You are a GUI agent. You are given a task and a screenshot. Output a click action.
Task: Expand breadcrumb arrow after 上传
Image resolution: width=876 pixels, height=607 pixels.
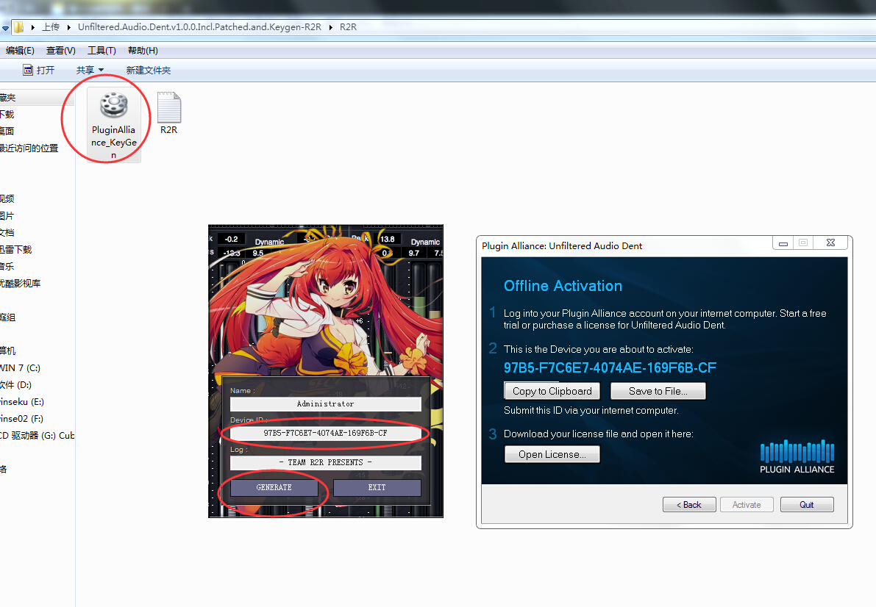click(x=68, y=26)
